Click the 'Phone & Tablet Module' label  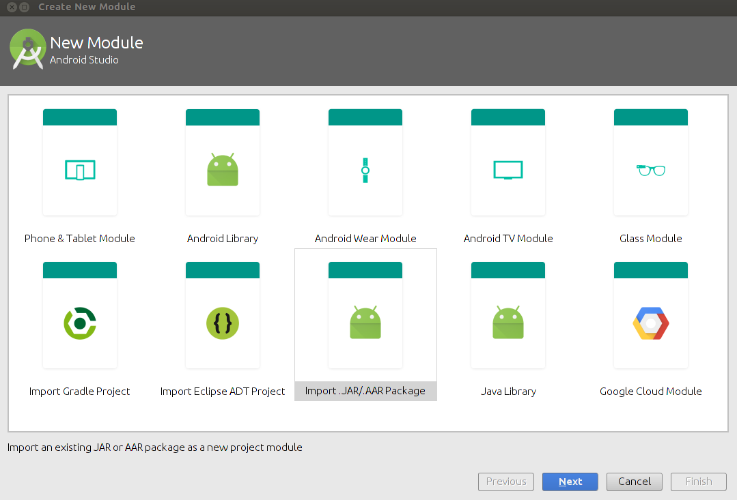(x=80, y=239)
